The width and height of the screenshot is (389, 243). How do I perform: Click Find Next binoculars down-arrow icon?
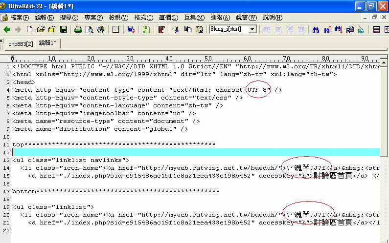pos(339,29)
